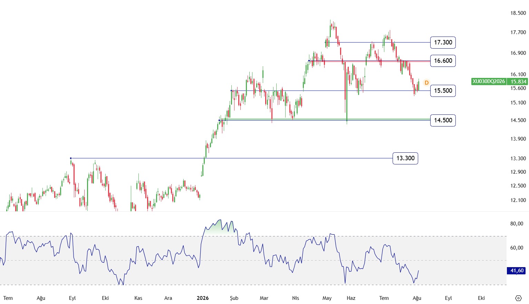Click the Kas month on time axis

click(x=138, y=298)
